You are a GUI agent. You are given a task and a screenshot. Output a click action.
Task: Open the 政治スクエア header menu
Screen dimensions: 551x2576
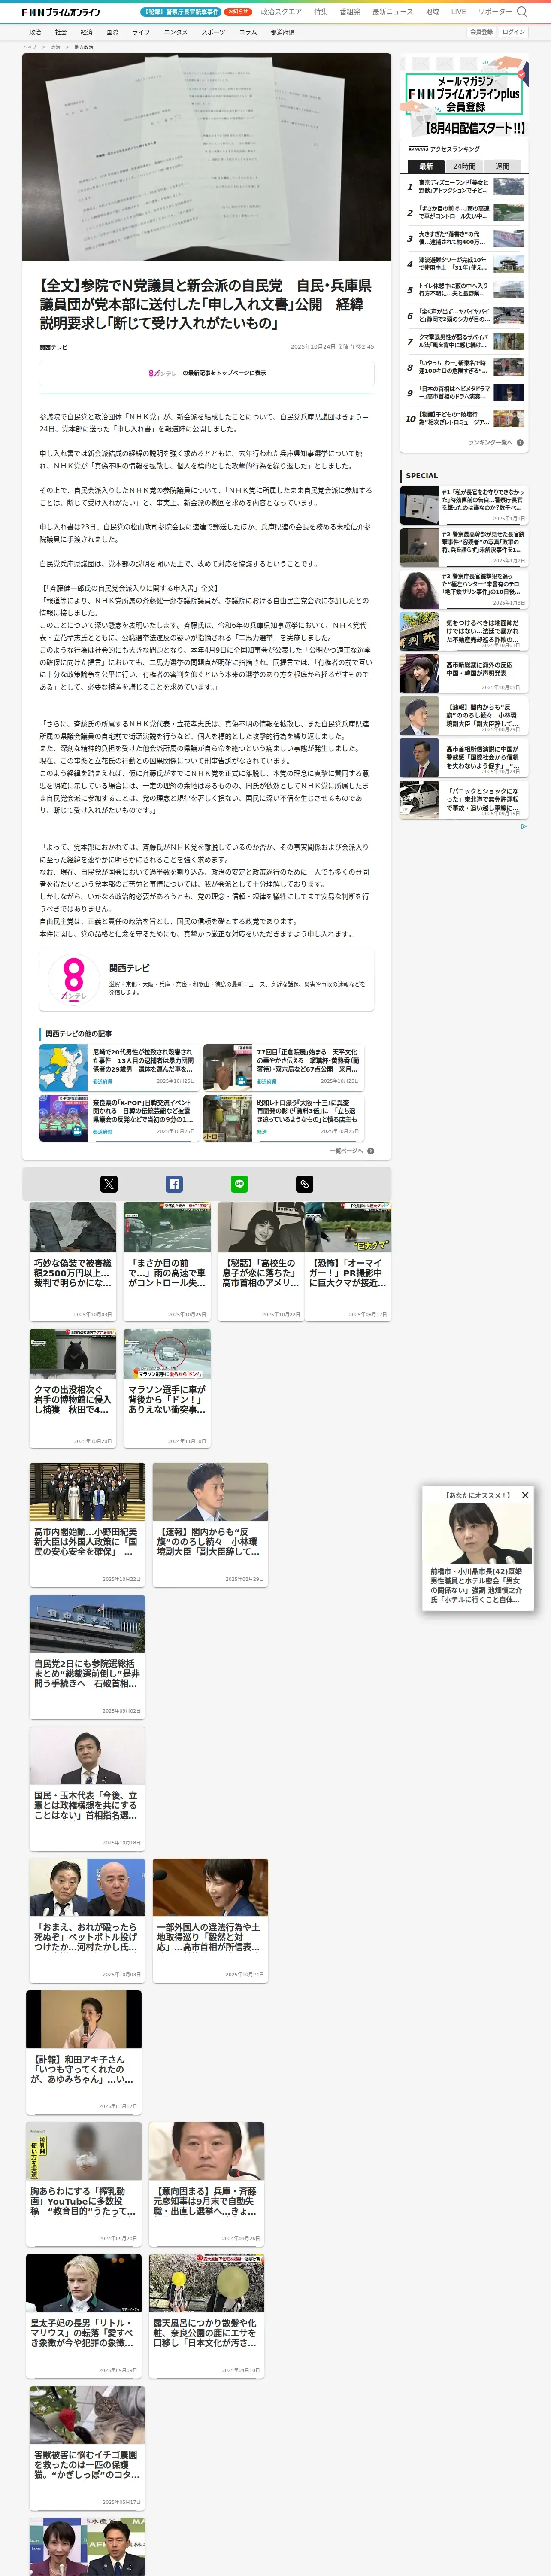point(281,12)
